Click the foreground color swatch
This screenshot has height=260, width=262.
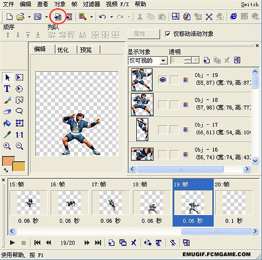pyautogui.click(x=8, y=160)
